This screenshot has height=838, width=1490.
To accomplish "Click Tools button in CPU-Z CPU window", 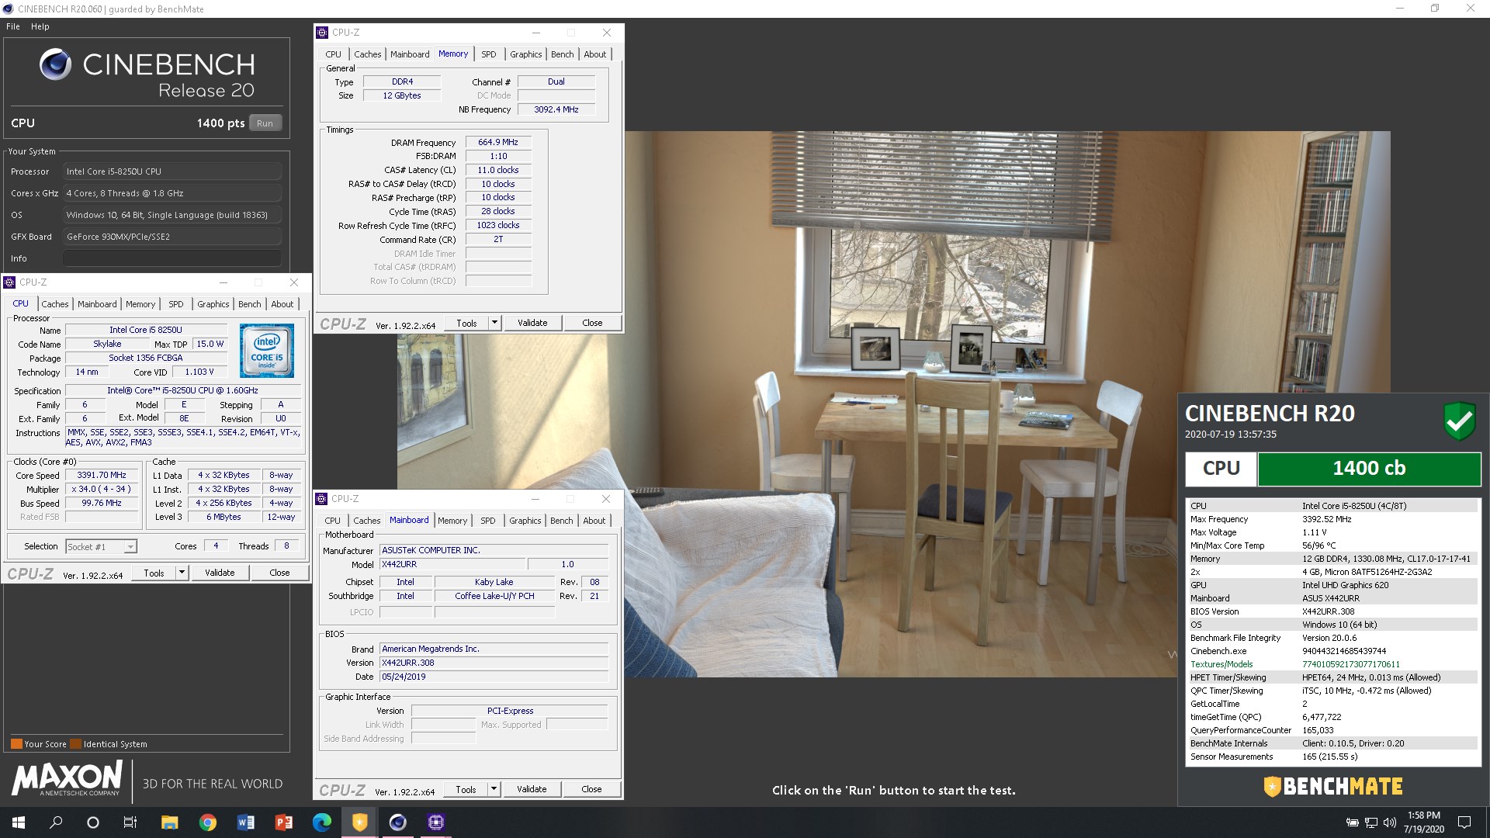I will coord(154,573).
